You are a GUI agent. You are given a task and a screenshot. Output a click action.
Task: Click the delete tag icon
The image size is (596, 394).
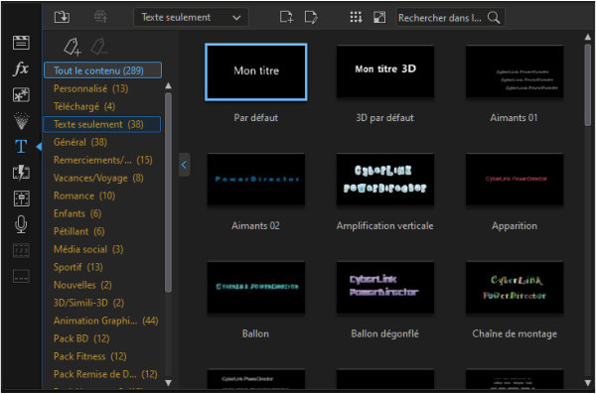pos(98,47)
